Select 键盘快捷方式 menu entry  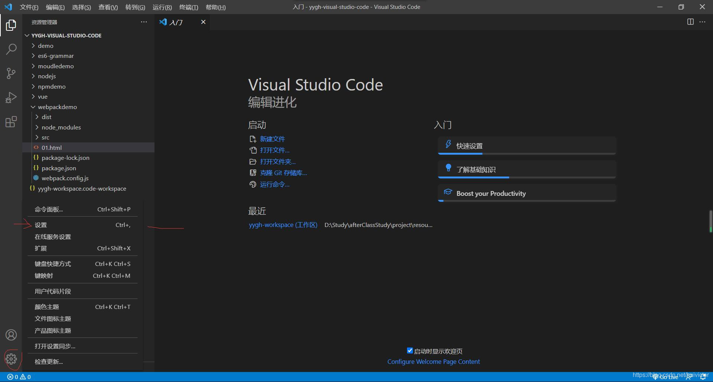82,264
